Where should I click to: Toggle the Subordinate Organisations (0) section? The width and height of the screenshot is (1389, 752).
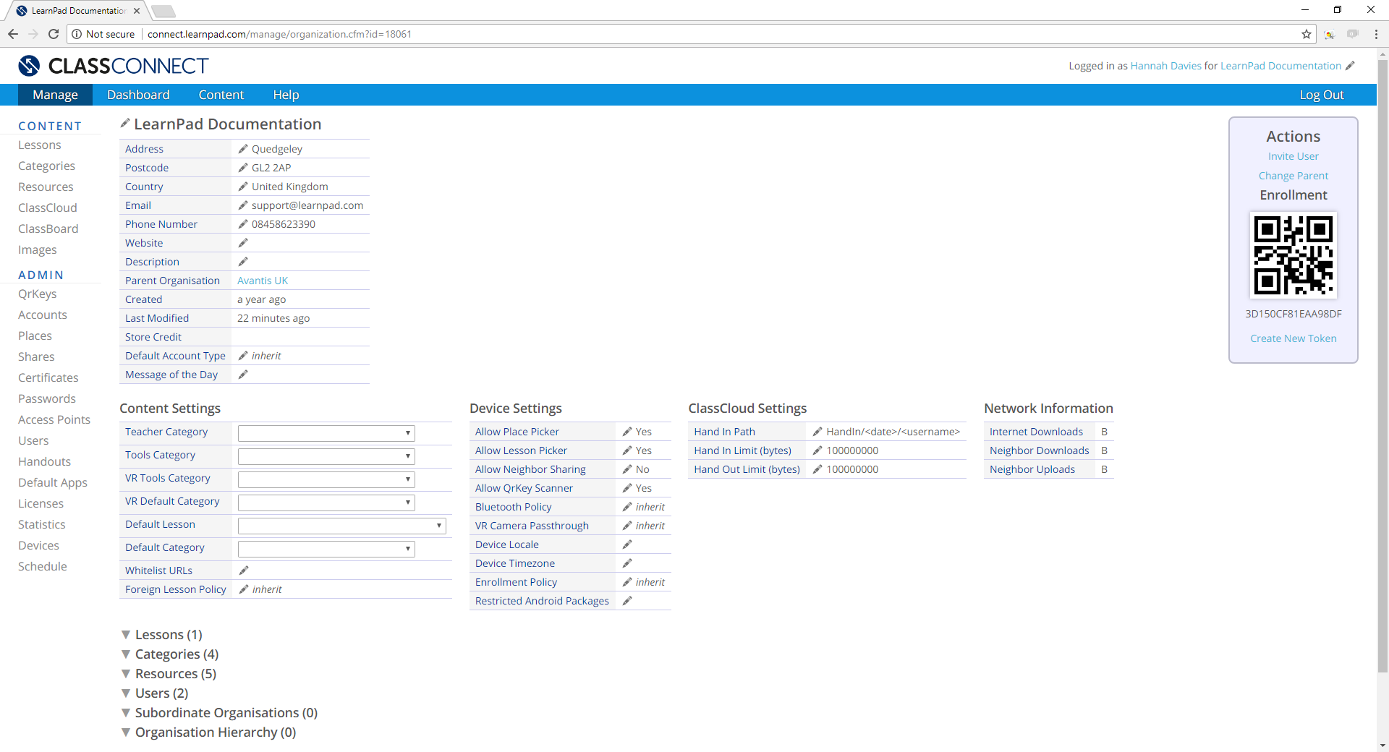126,713
